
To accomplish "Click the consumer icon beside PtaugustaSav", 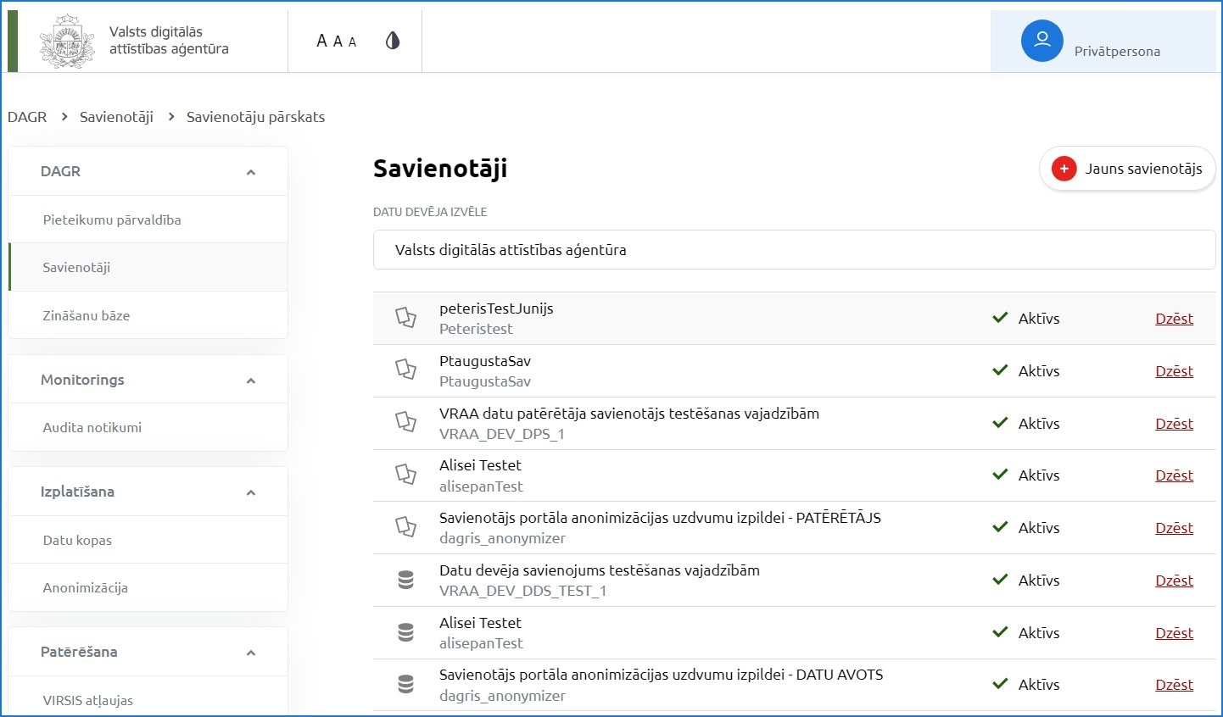I will (406, 370).
